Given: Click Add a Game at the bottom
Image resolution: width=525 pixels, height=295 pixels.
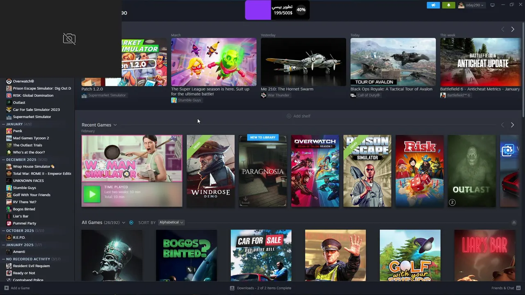Looking at the screenshot, I should [x=17, y=288].
